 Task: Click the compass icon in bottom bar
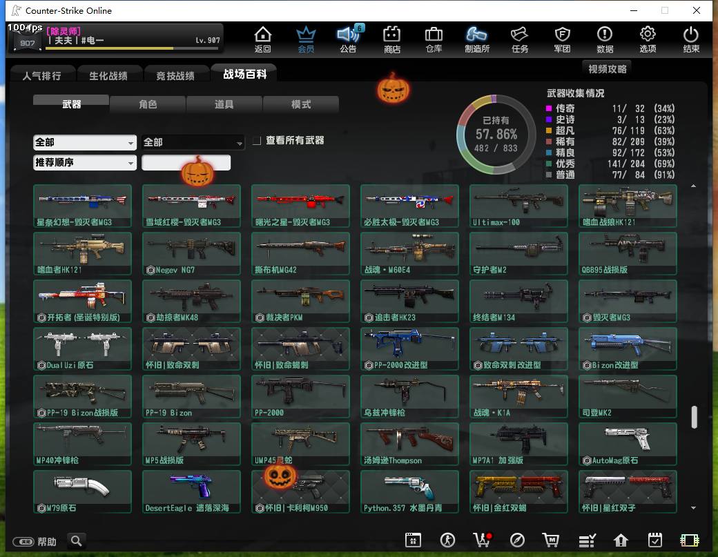tap(517, 540)
